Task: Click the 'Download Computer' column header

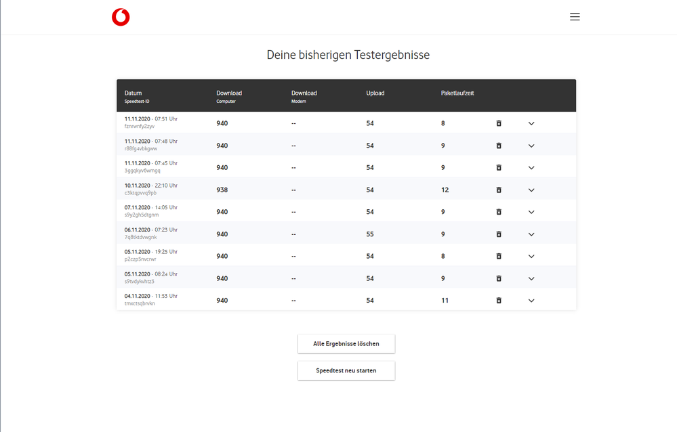Action: (x=229, y=97)
